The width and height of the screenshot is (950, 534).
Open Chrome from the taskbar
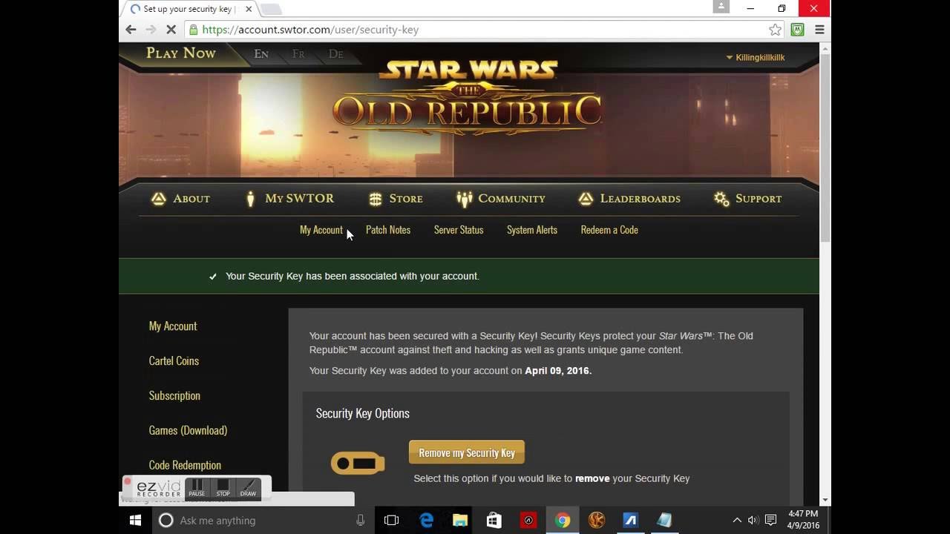563,521
